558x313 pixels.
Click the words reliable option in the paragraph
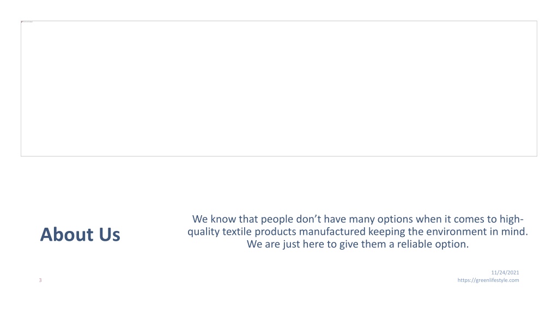tap(433, 244)
